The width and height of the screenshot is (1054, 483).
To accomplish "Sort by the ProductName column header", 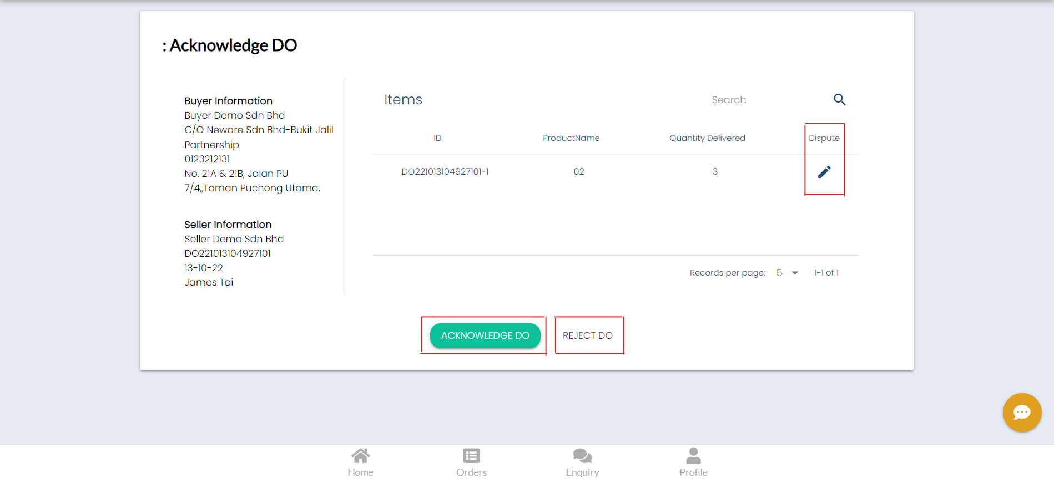I will coord(571,138).
